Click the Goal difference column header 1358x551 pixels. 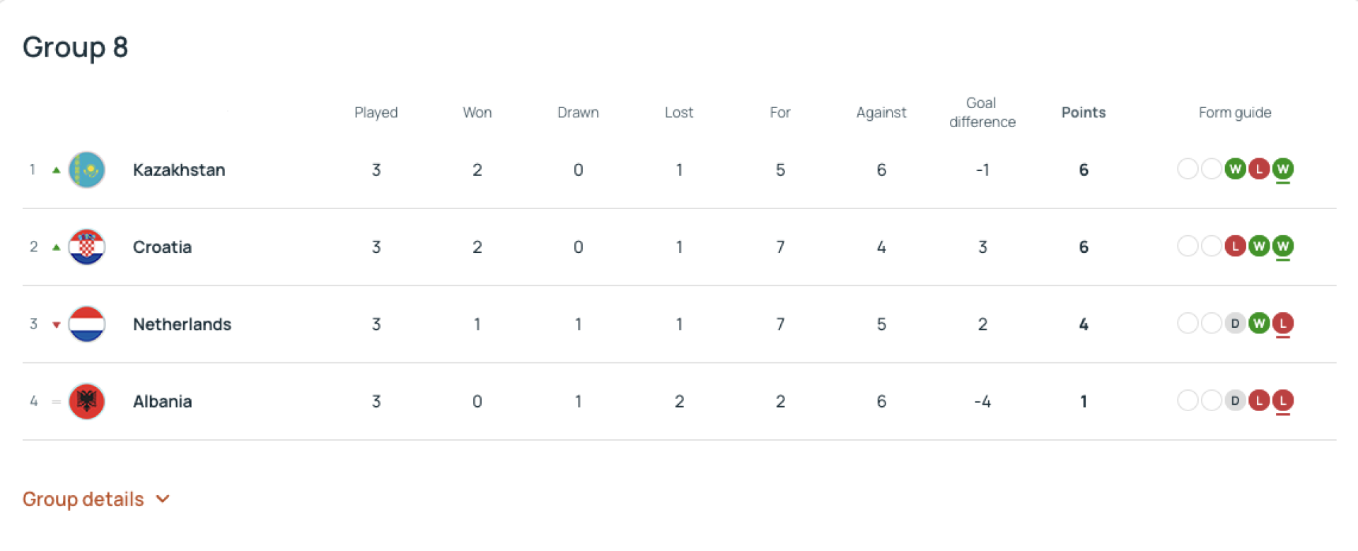[x=982, y=112]
